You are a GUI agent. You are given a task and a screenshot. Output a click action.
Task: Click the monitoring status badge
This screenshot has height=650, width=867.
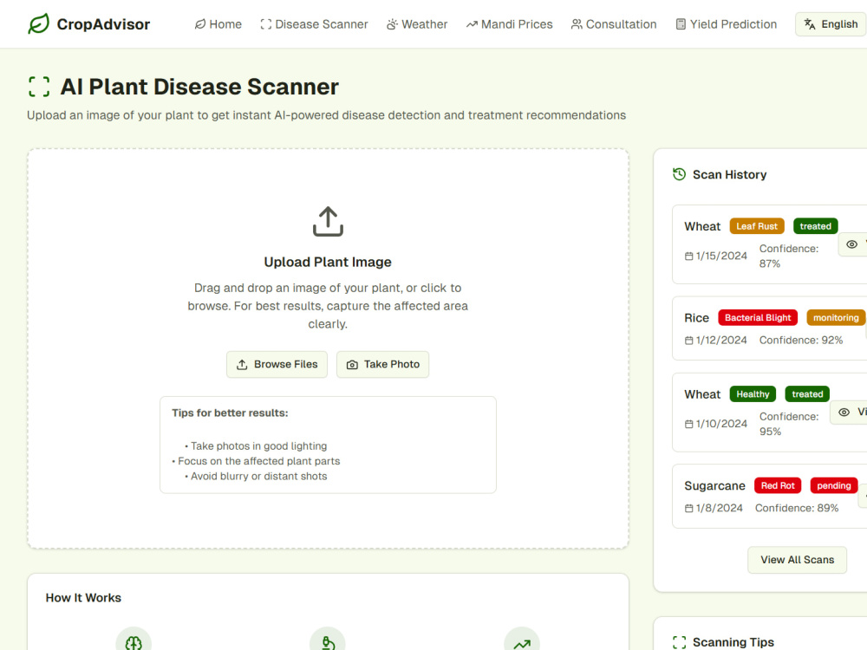pos(836,318)
